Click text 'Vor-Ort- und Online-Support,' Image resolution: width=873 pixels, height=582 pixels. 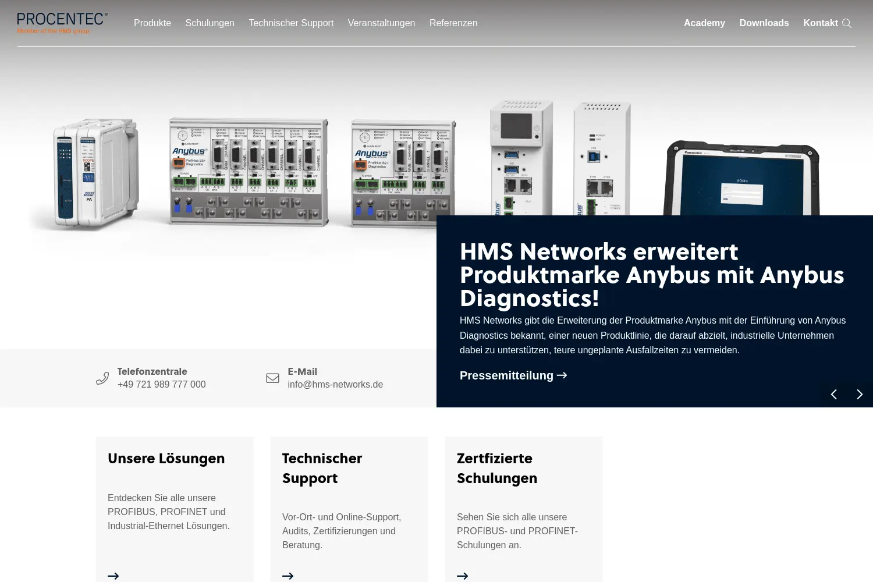click(x=342, y=517)
